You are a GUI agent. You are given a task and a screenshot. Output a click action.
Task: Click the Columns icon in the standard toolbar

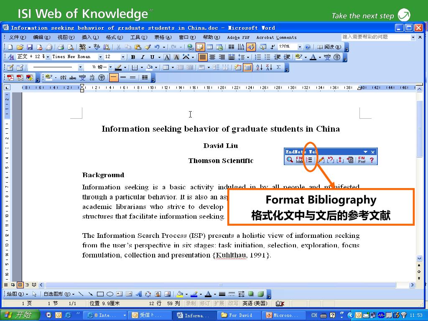point(231,47)
